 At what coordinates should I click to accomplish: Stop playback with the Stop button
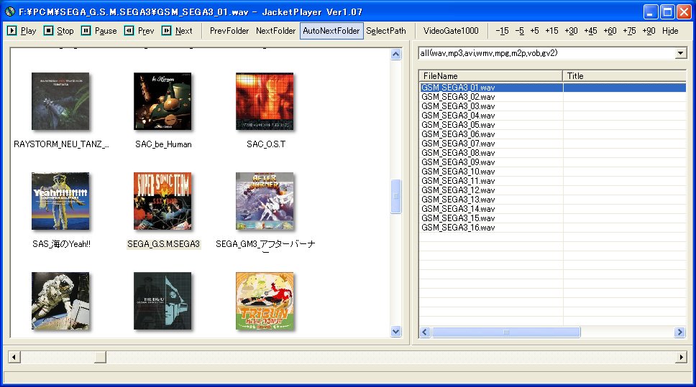click(x=58, y=31)
